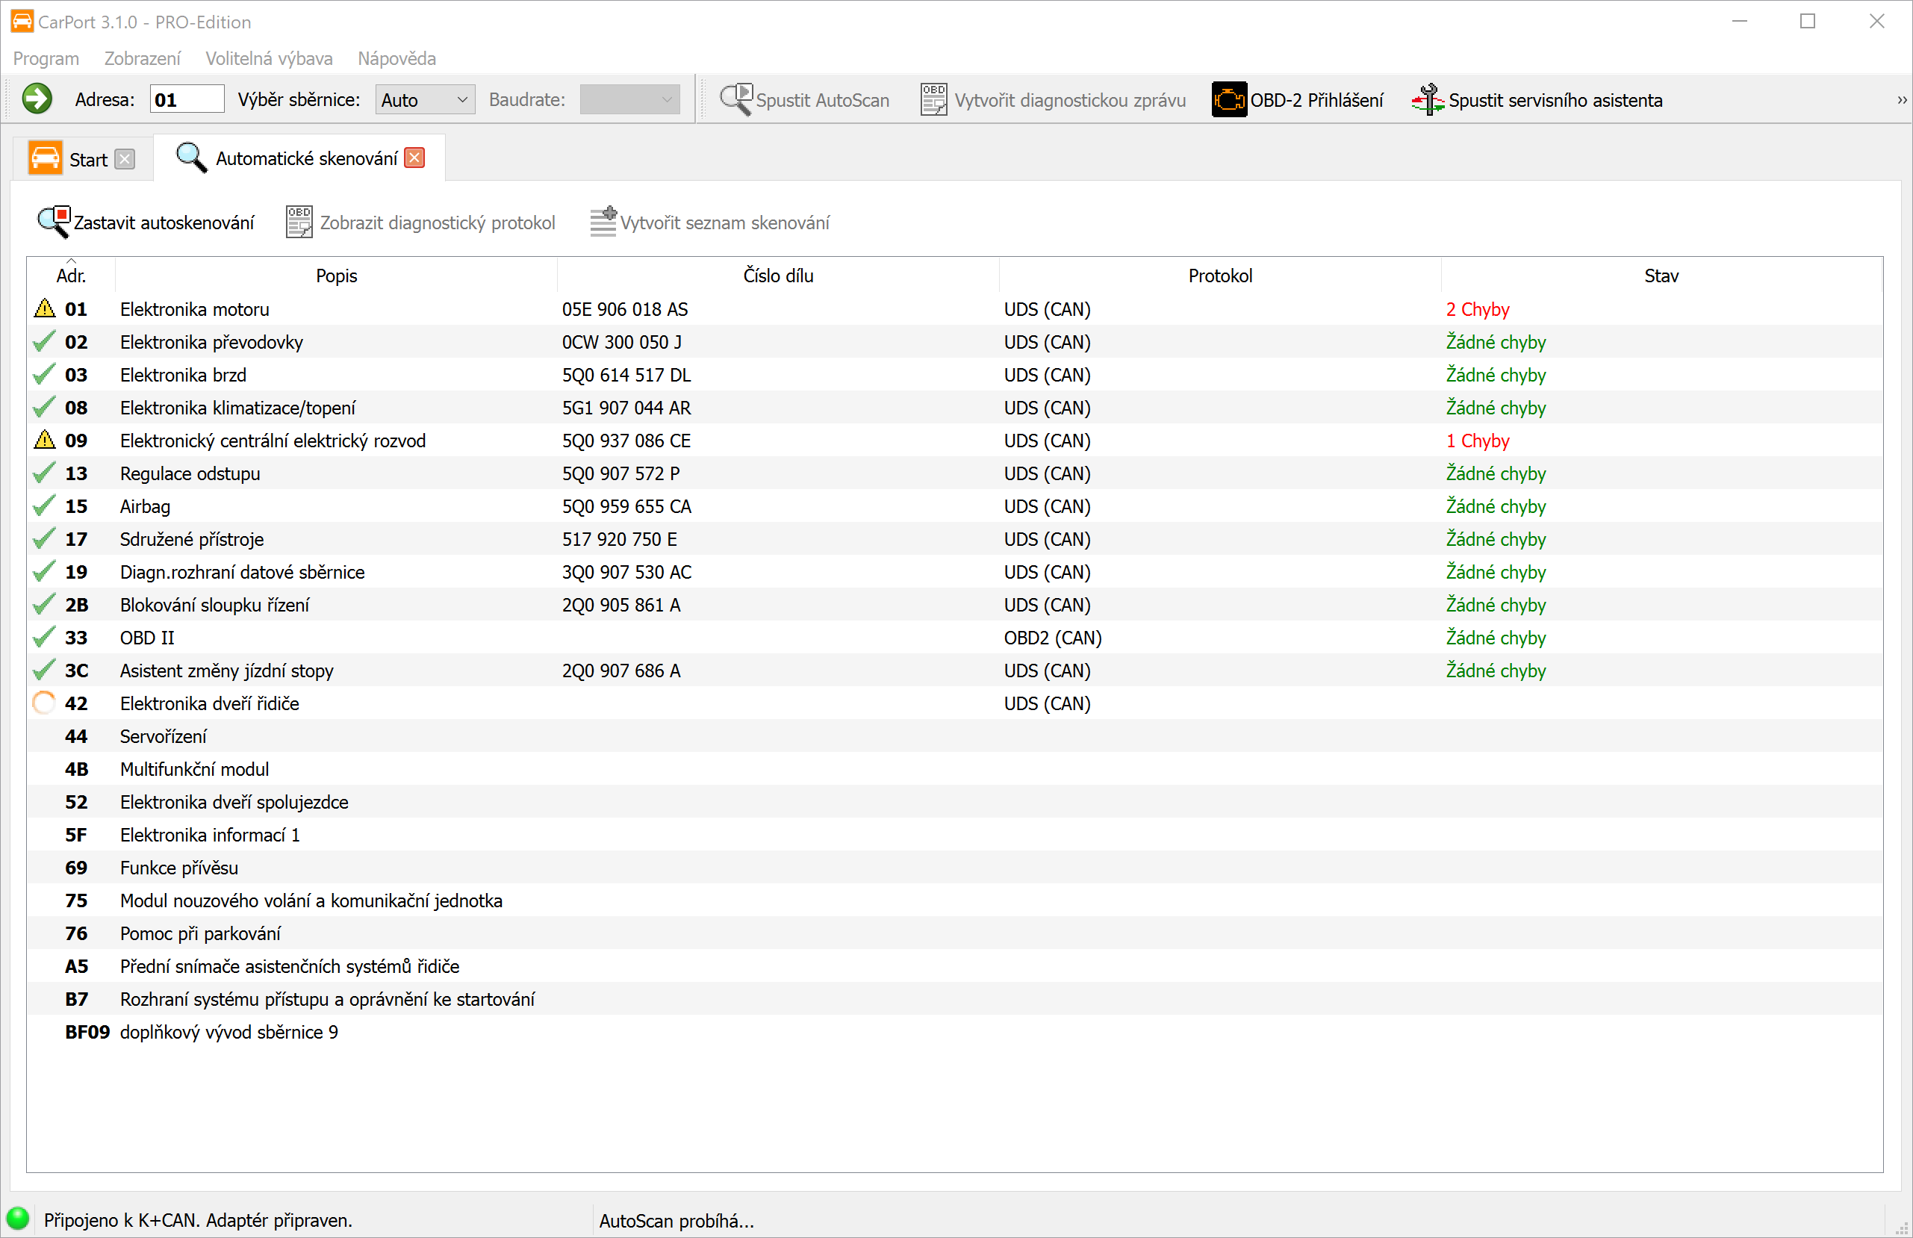
Task: Expand the Baudrate dropdown
Action: (x=629, y=100)
